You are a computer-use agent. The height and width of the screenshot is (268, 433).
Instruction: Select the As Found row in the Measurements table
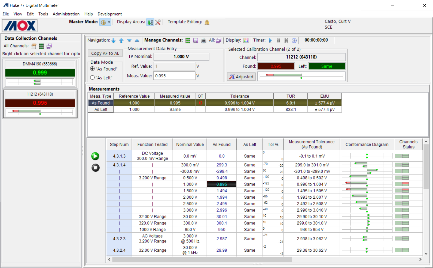click(x=215, y=103)
